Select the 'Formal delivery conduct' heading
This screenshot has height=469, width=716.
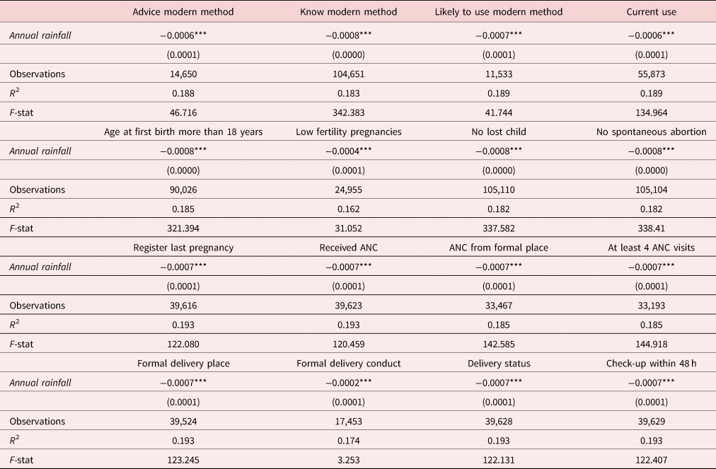tap(349, 364)
